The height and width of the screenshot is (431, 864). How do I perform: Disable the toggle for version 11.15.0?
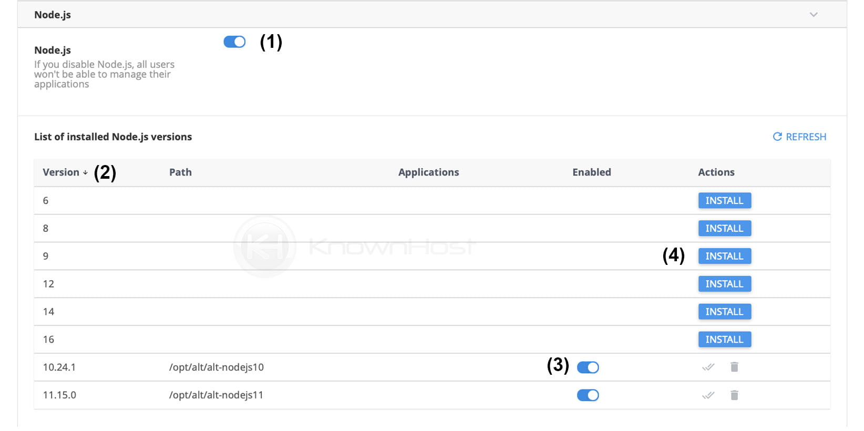pos(588,395)
